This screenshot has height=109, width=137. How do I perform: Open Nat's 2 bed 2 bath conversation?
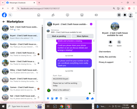click(x=21, y=97)
